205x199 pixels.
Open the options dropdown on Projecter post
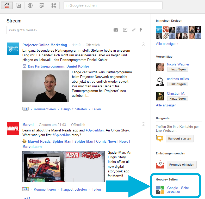[144, 44]
